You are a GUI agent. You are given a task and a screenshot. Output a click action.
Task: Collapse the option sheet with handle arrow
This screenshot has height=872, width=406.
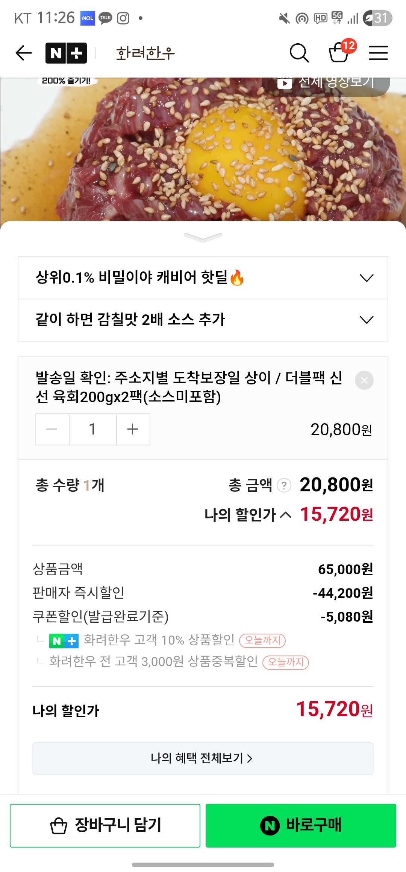pyautogui.click(x=203, y=237)
